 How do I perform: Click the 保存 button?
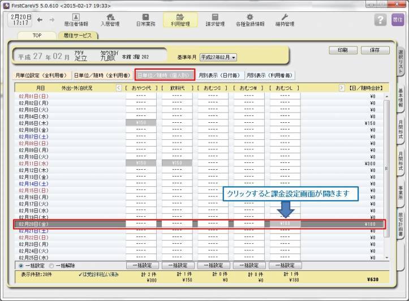coord(374,50)
